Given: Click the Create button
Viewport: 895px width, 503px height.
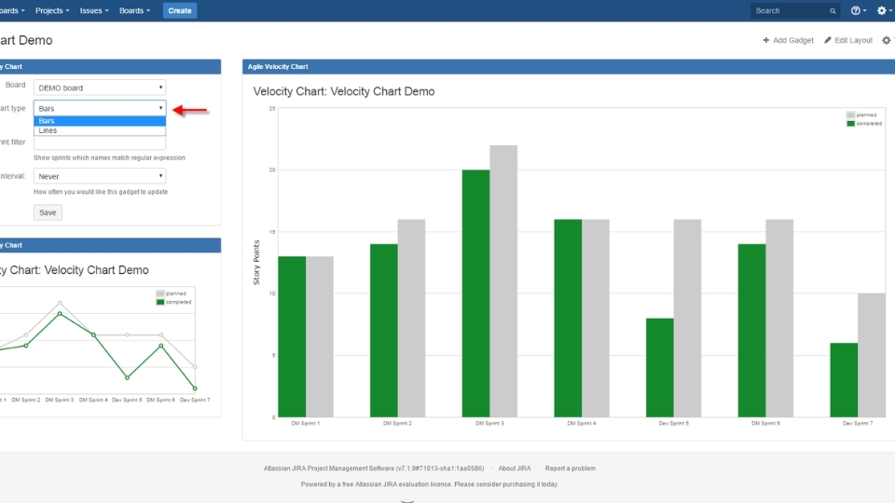Looking at the screenshot, I should 180,10.
